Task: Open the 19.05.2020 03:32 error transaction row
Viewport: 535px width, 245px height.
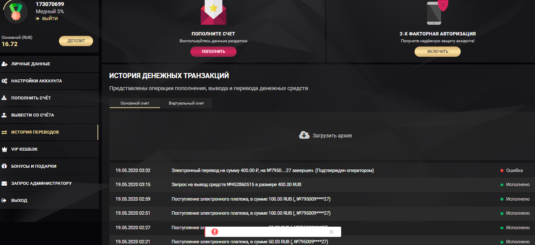Action: coord(322,170)
